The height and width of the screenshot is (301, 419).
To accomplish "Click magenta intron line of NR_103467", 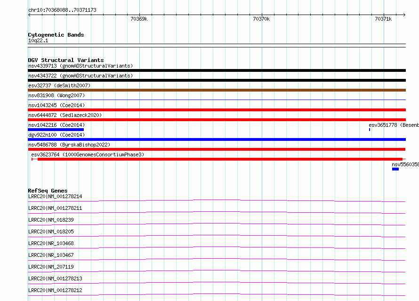I will click(217, 259).
